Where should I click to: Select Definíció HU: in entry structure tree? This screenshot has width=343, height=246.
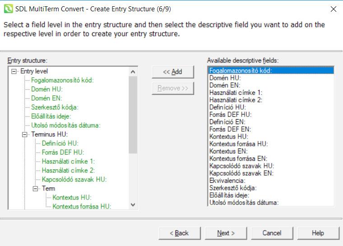(60, 144)
